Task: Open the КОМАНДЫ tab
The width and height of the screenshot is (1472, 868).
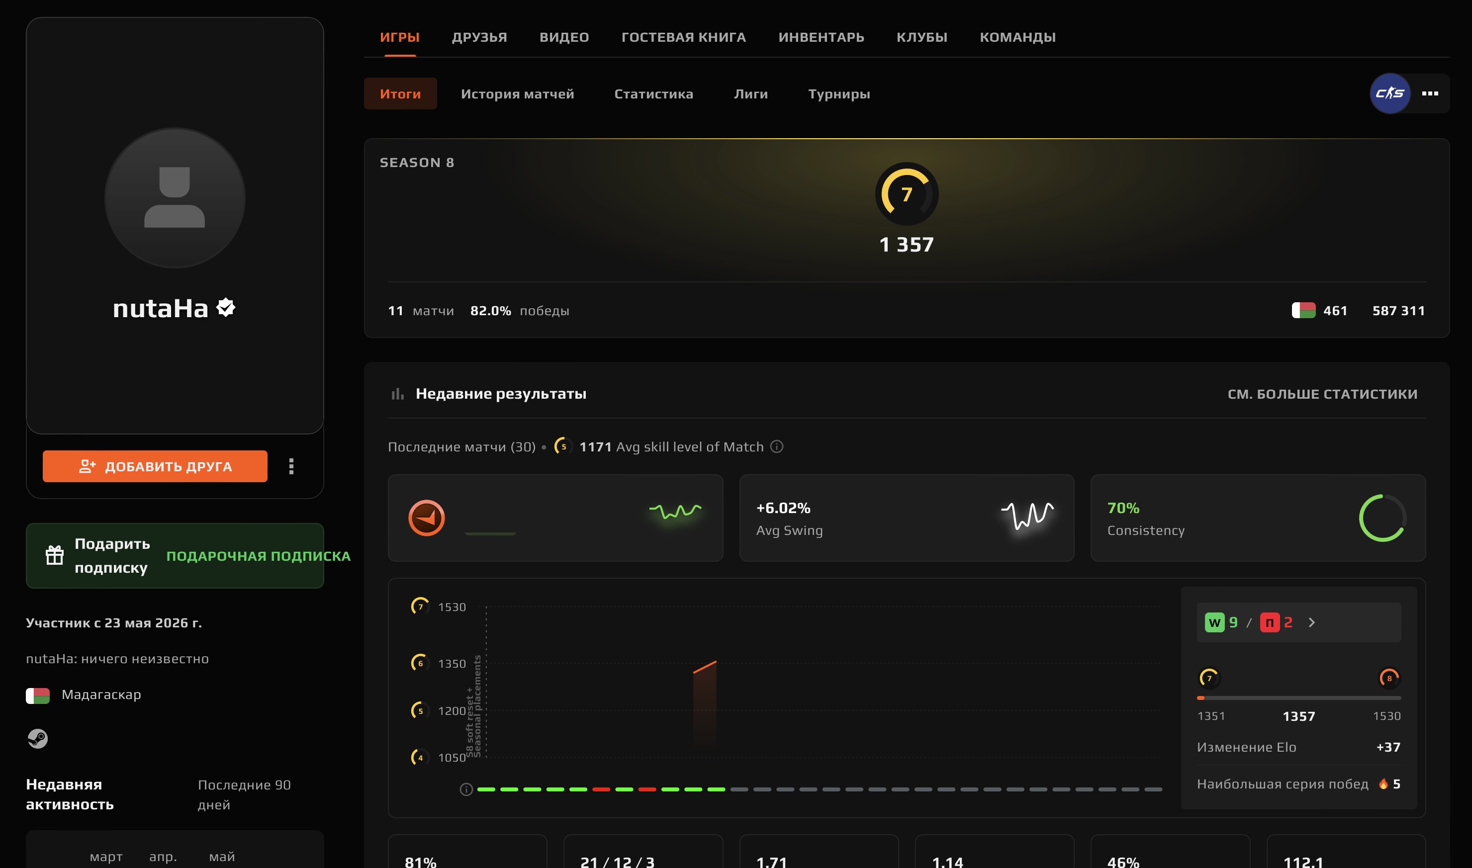Action: tap(1017, 37)
